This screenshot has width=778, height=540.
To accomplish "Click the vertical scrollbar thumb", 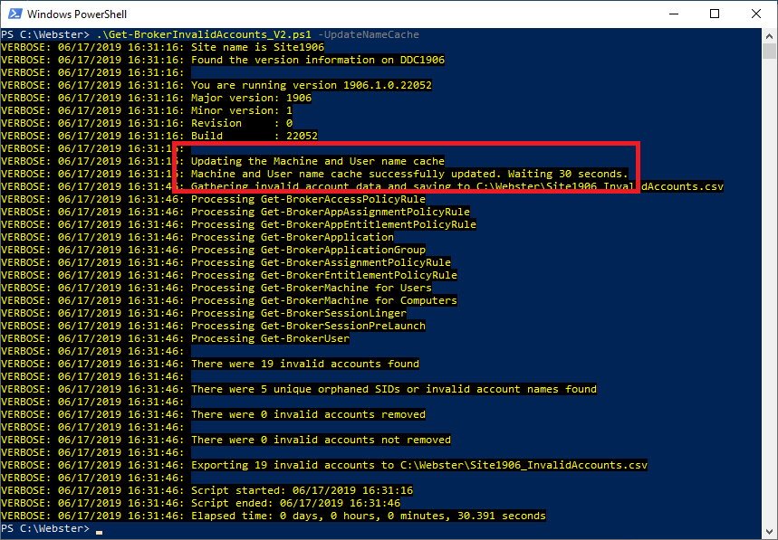I will [769, 51].
